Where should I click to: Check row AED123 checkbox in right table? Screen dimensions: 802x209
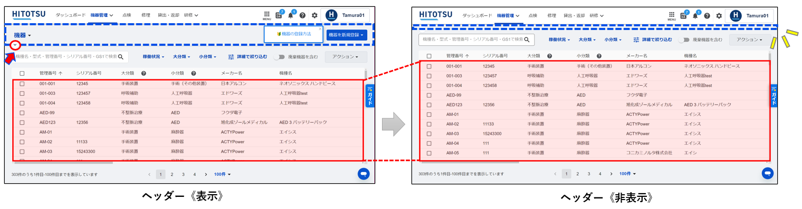pyautogui.click(x=429, y=105)
